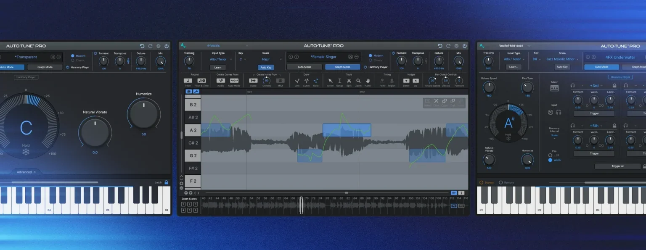Adjust Tracking knob in center window

(x=189, y=61)
